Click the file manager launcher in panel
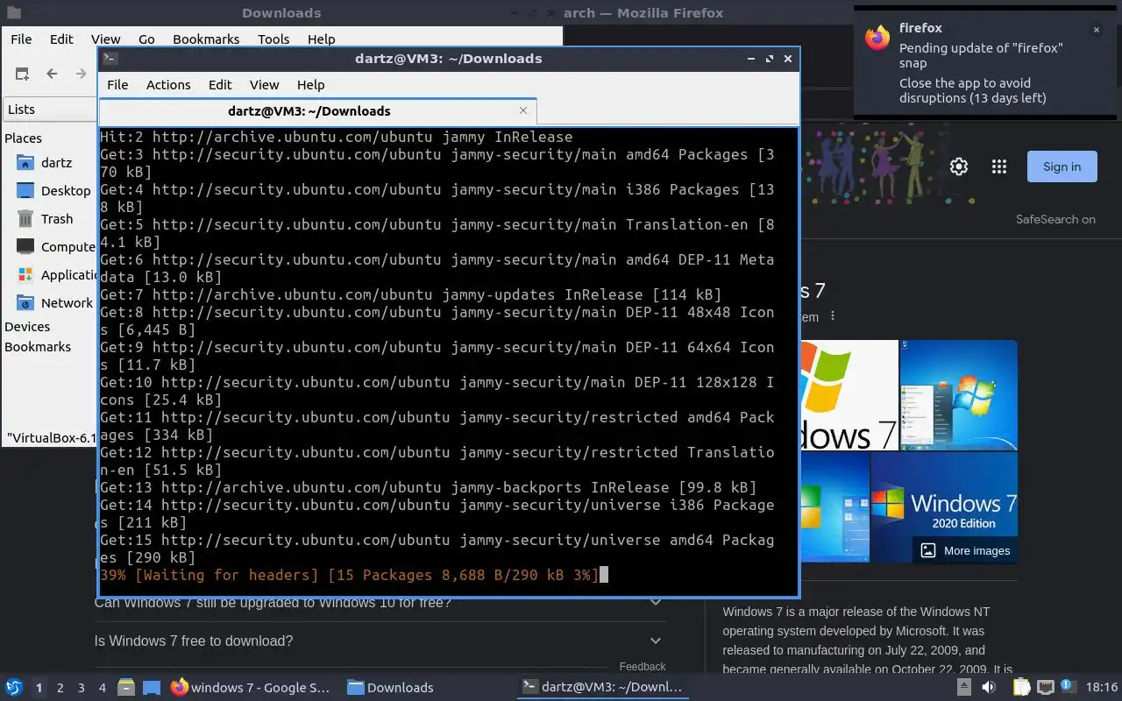 click(126, 687)
